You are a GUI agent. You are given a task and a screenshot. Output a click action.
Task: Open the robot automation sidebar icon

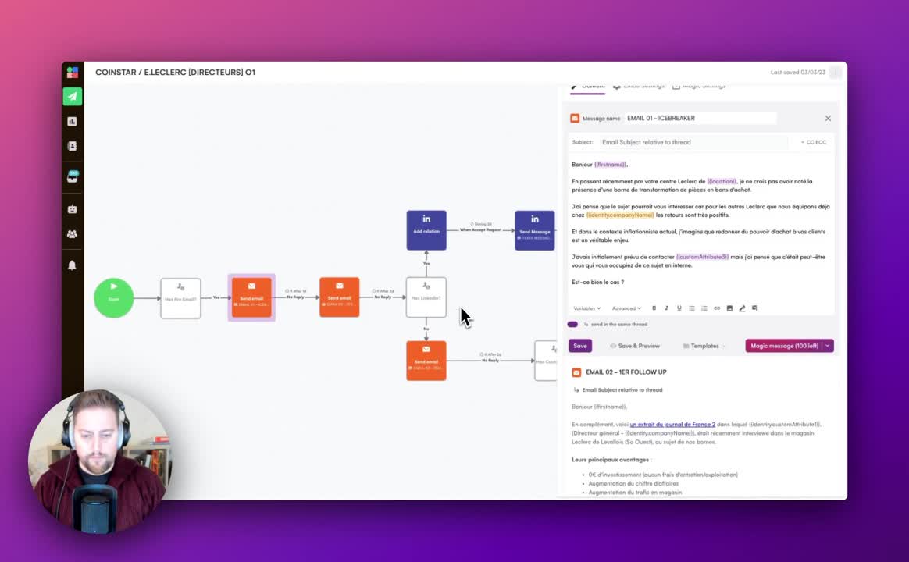(73, 209)
